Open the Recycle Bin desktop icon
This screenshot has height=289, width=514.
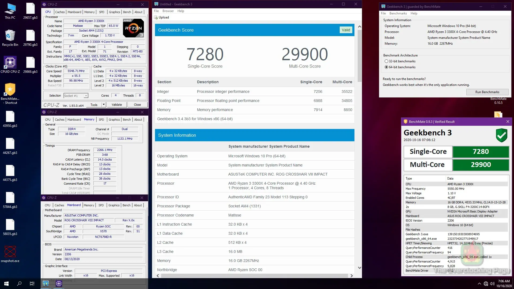(10, 38)
